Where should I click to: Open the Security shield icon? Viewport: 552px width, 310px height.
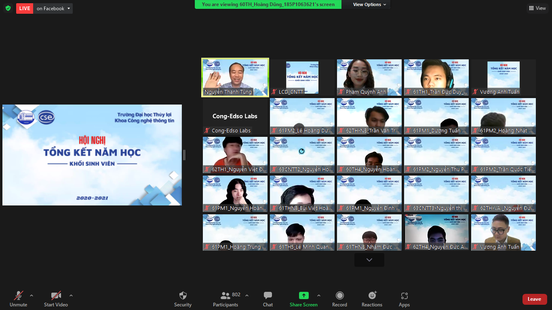click(x=183, y=296)
